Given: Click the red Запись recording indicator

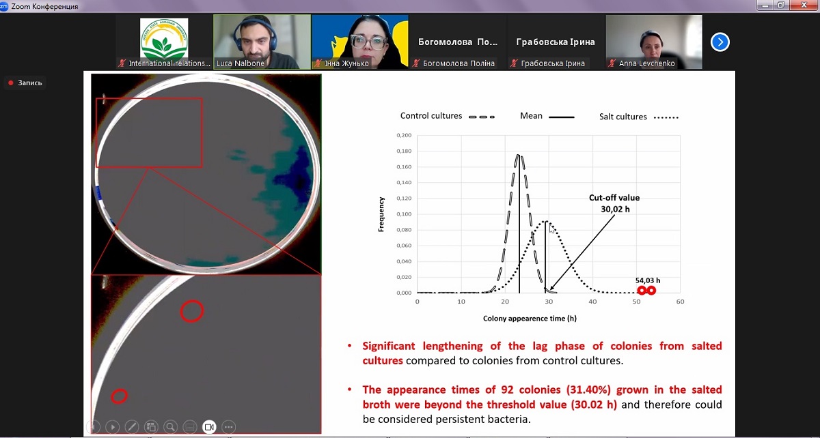Looking at the screenshot, I should coord(25,83).
